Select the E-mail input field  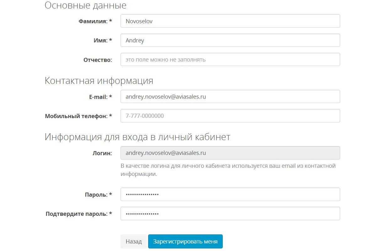pyautogui.click(x=230, y=97)
